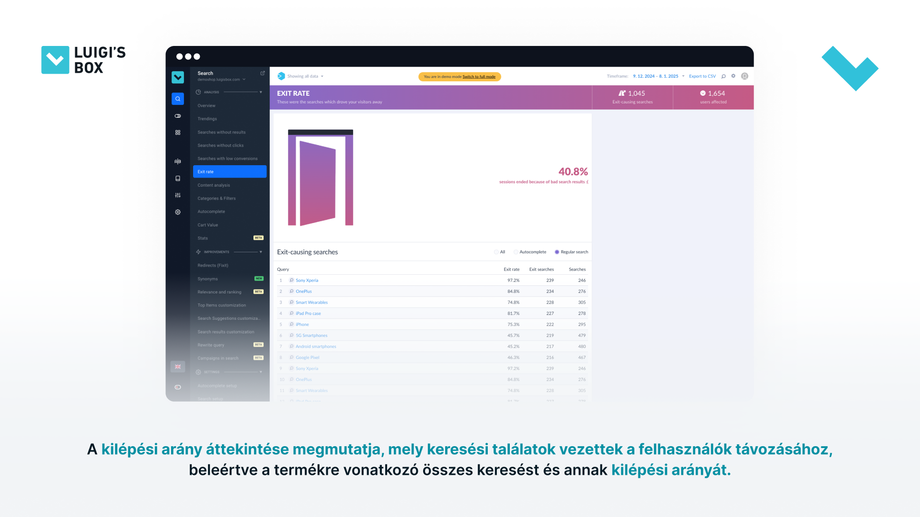Viewport: 920px width, 517px height.
Task: Click the magnifier icon next to Android smartphones
Action: [x=291, y=347]
